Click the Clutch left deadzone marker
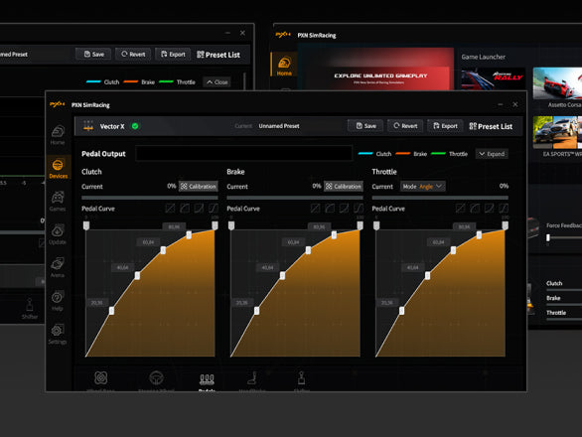The width and height of the screenshot is (582, 437). (x=86, y=225)
